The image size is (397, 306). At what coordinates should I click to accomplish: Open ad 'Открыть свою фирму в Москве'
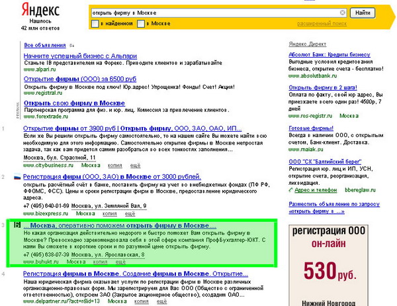point(74,103)
